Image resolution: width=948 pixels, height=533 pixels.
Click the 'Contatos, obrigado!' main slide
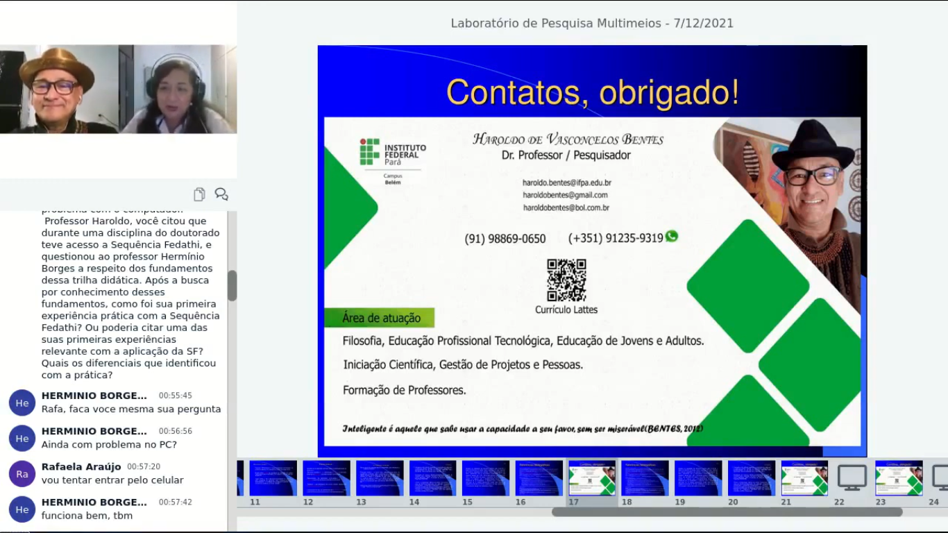pos(592,250)
